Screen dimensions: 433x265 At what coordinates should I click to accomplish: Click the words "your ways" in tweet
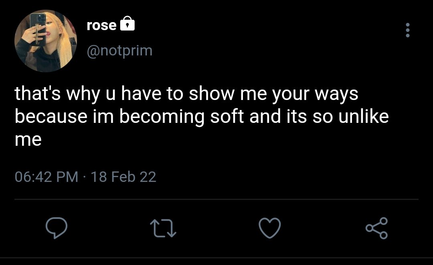click(x=315, y=94)
